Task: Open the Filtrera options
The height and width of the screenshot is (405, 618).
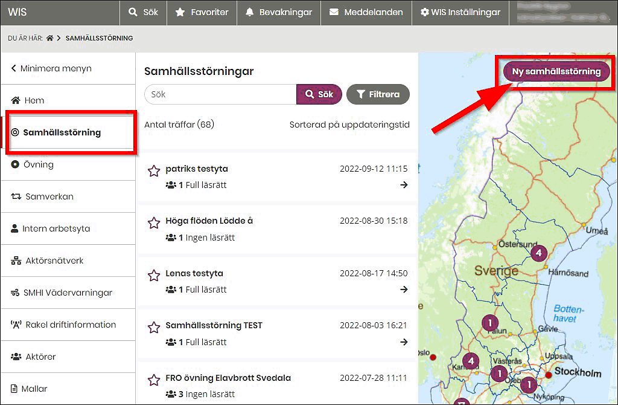Action: (378, 94)
